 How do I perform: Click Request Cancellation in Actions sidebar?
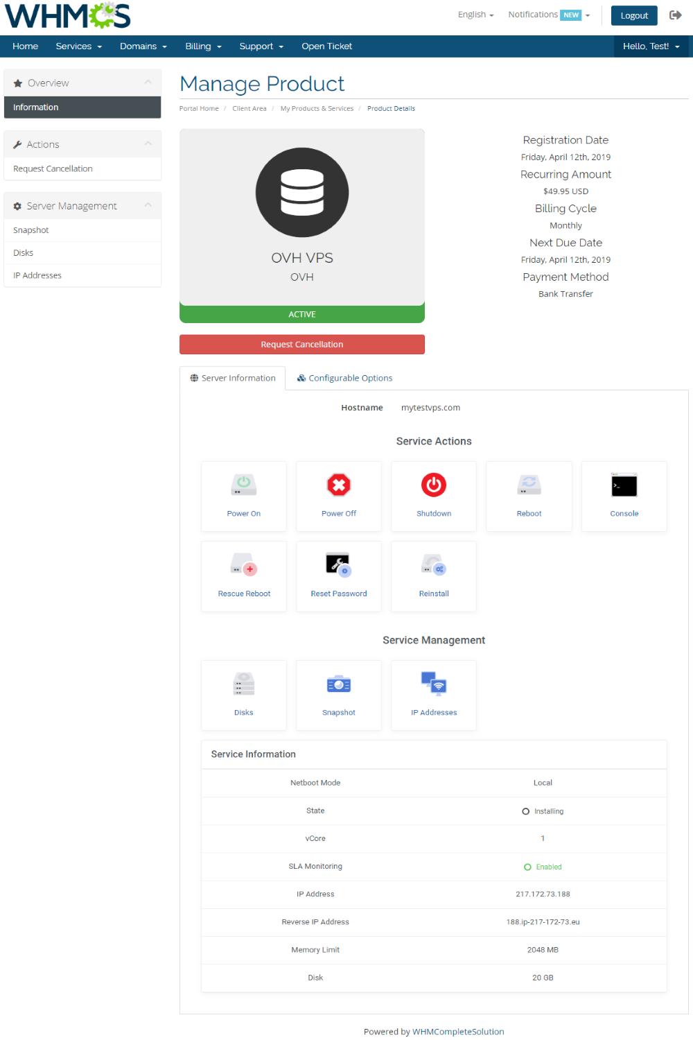[x=82, y=168]
